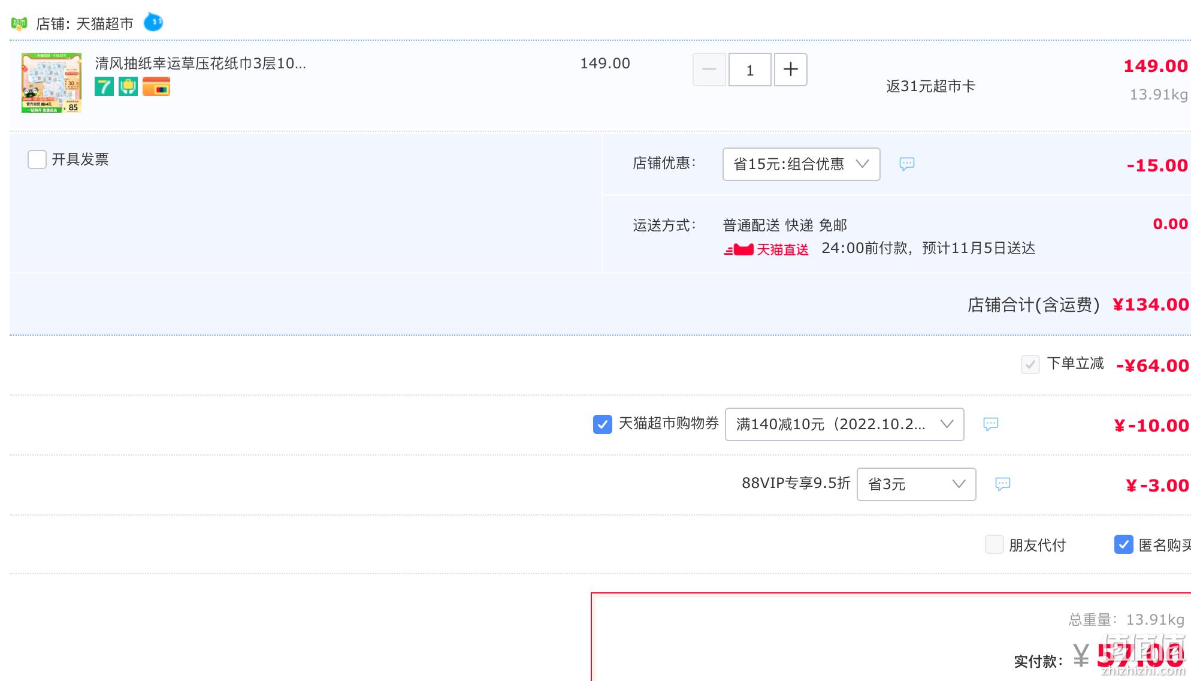Open comment bubble beside 店铺优惠 dropdown
This screenshot has width=1191, height=681.
pyautogui.click(x=907, y=164)
